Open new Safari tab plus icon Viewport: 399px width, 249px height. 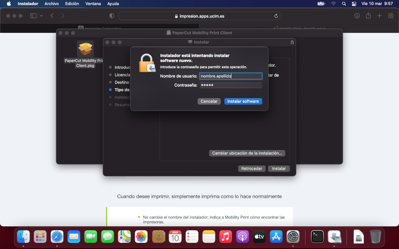[x=379, y=16]
